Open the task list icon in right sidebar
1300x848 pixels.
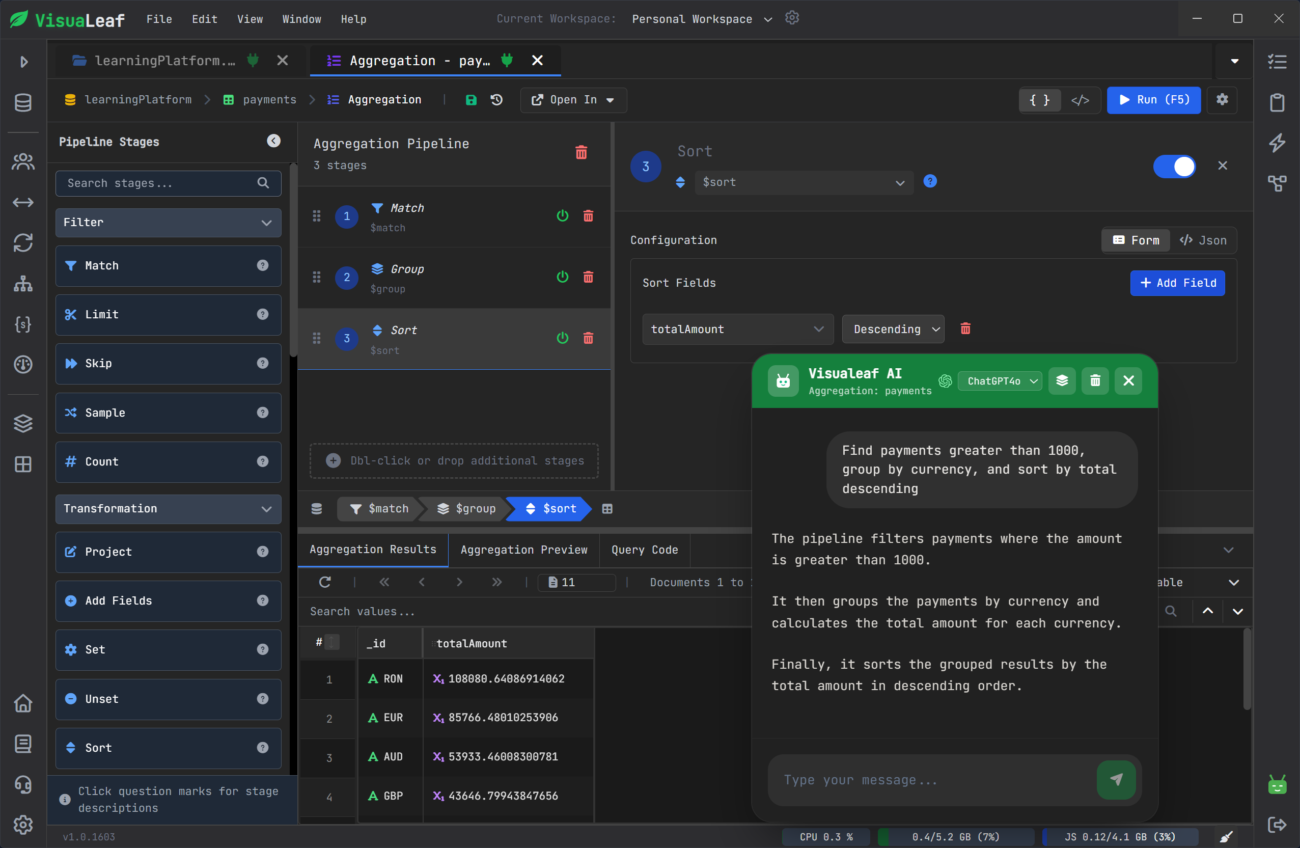click(x=1277, y=61)
